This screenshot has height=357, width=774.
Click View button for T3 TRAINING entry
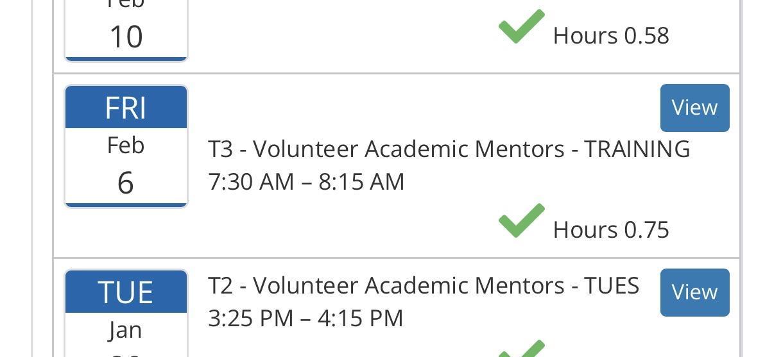point(694,108)
